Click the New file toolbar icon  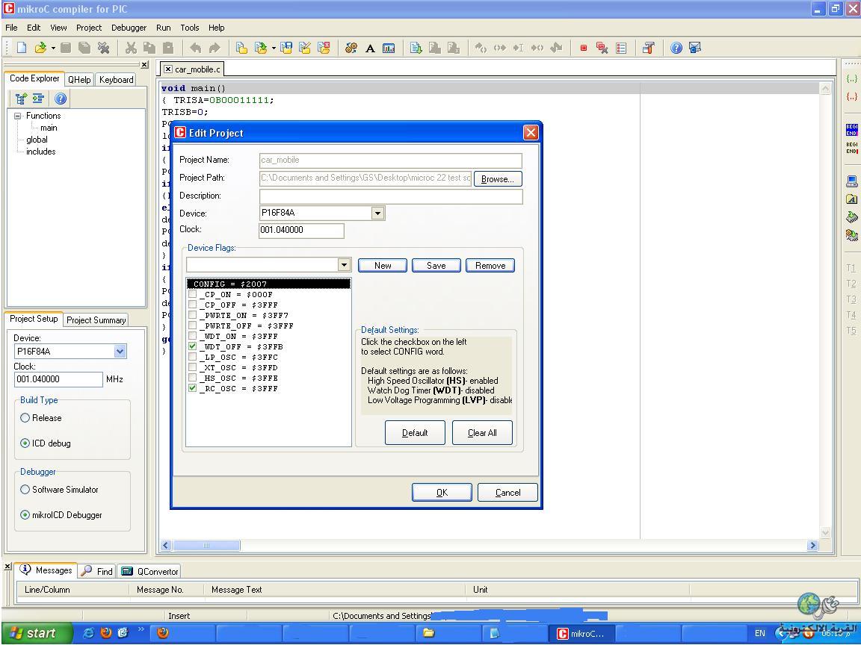22,48
